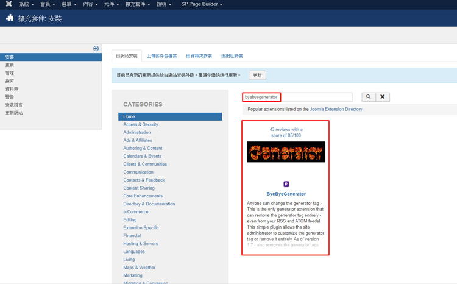Select 資料庫 in the sidebar
Image resolution: width=457 pixels, height=284 pixels.
click(12, 89)
